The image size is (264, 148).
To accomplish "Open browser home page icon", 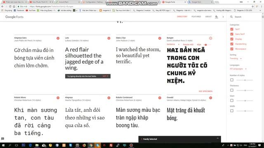I will [14, 7].
